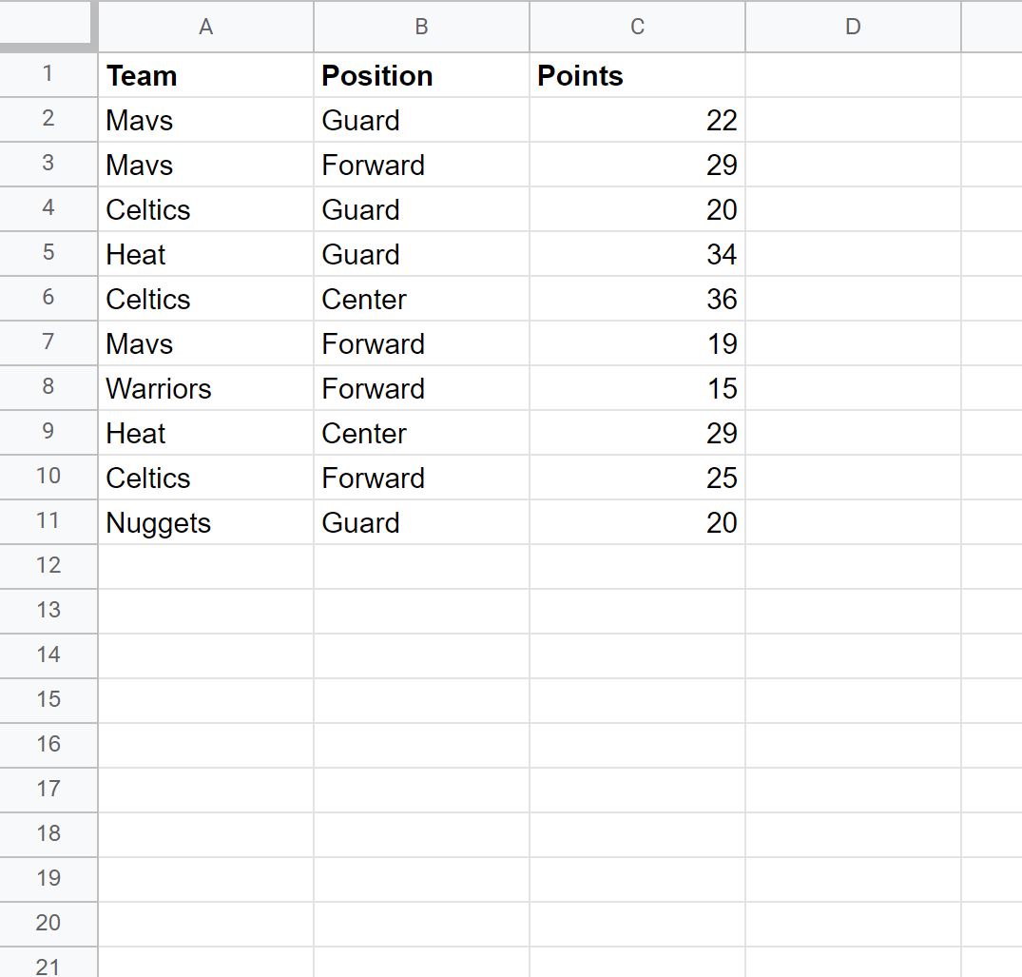Select the cell with value 15

pyautogui.click(x=638, y=388)
